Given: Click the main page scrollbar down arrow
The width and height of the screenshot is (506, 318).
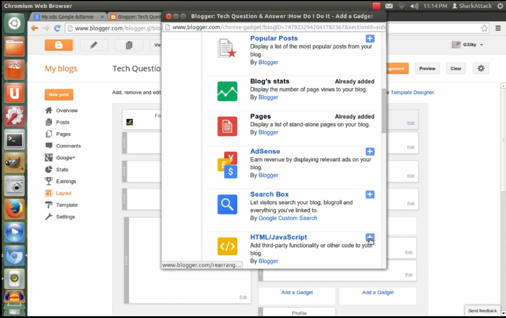Looking at the screenshot, I should 503,313.
